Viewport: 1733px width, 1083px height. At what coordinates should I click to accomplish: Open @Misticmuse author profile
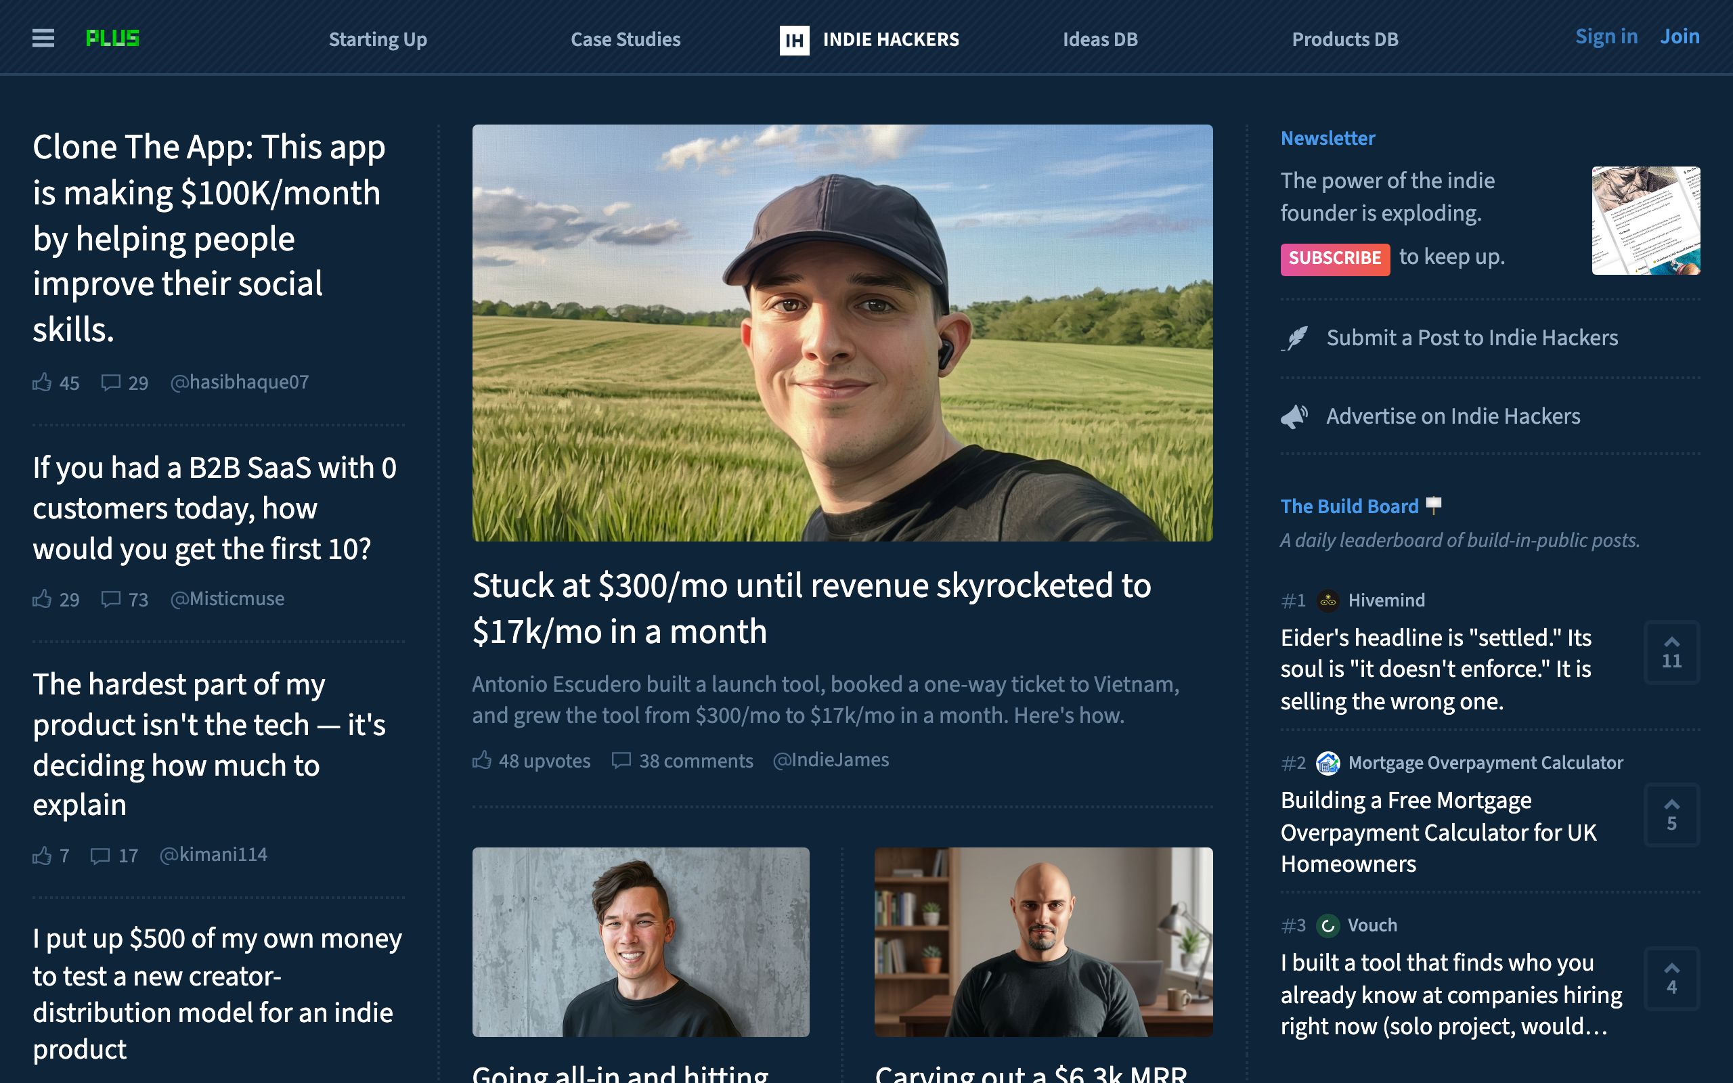pyautogui.click(x=227, y=599)
